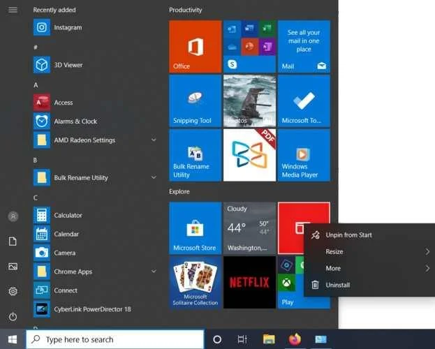The height and width of the screenshot is (349, 435).
Task: Open the Calculator app icon
Action: click(42, 215)
